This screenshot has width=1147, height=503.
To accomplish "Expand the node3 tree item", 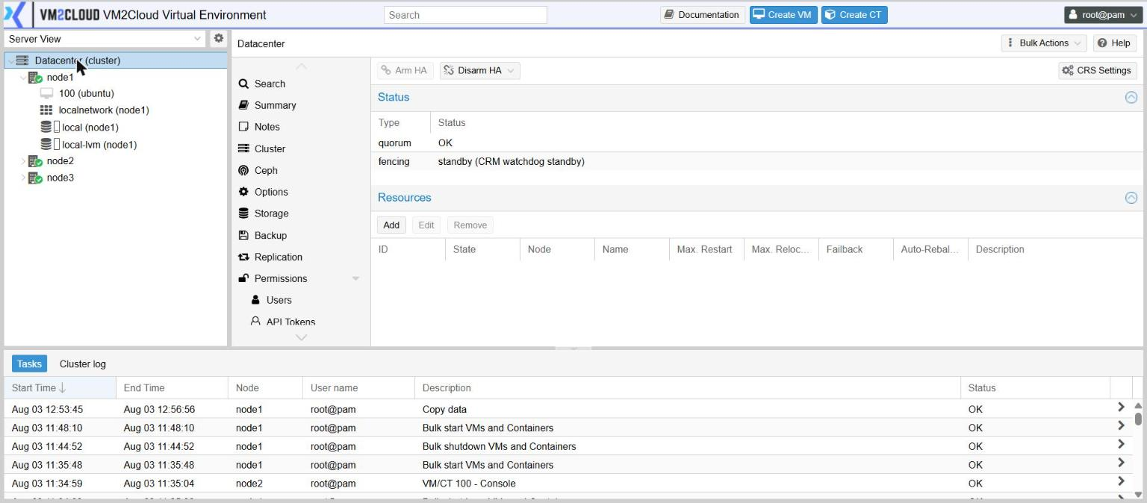I will coord(23,178).
